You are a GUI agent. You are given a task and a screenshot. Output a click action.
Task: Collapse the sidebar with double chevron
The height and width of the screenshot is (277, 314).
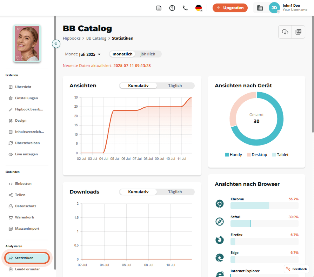point(56,43)
